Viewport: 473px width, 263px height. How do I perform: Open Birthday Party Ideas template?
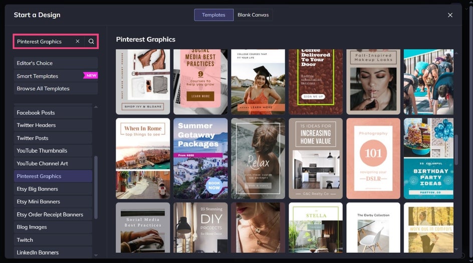click(429, 158)
